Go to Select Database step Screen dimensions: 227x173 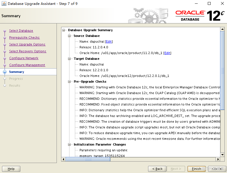21,31
